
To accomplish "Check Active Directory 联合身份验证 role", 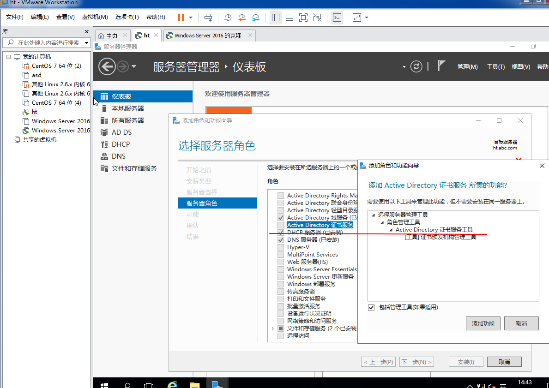I will pyautogui.click(x=280, y=203).
